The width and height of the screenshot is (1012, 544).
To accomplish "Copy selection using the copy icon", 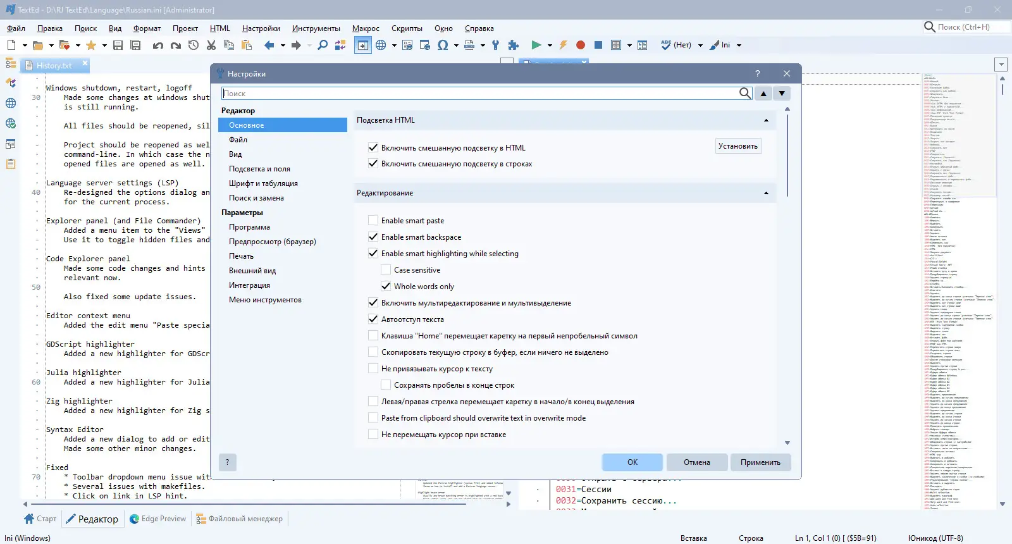I will point(229,45).
